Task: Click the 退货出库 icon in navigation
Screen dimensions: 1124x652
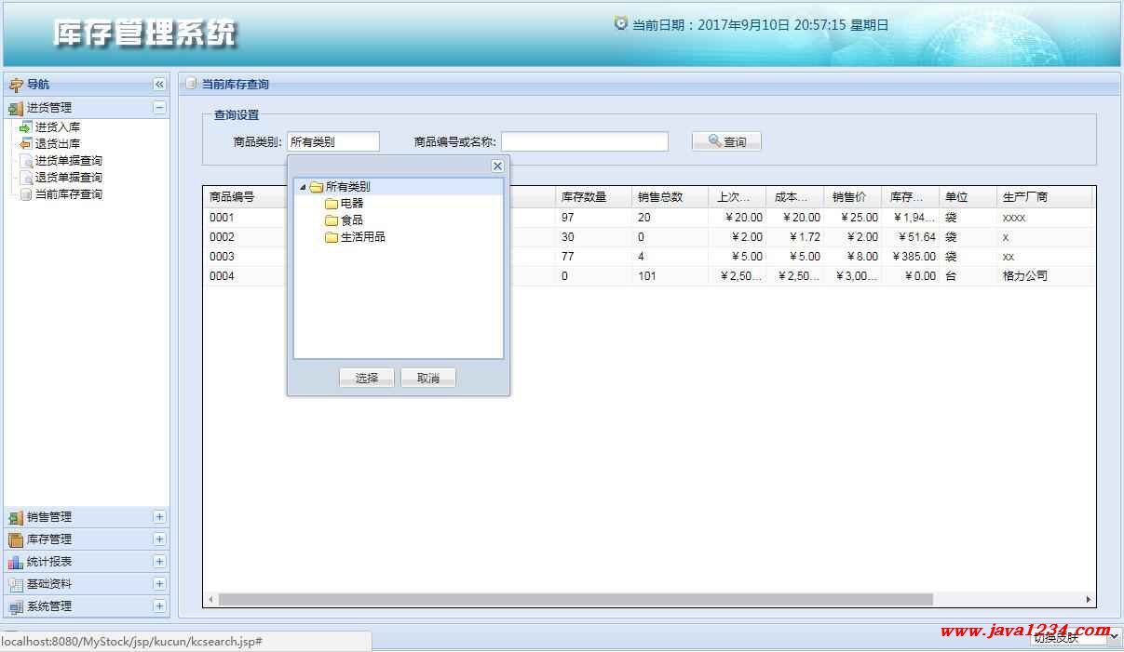Action: pyautogui.click(x=26, y=144)
